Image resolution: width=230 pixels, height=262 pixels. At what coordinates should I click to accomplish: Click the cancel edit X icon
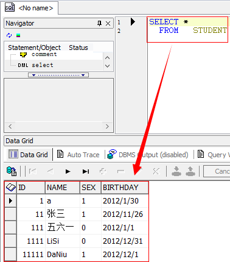click(156, 171)
